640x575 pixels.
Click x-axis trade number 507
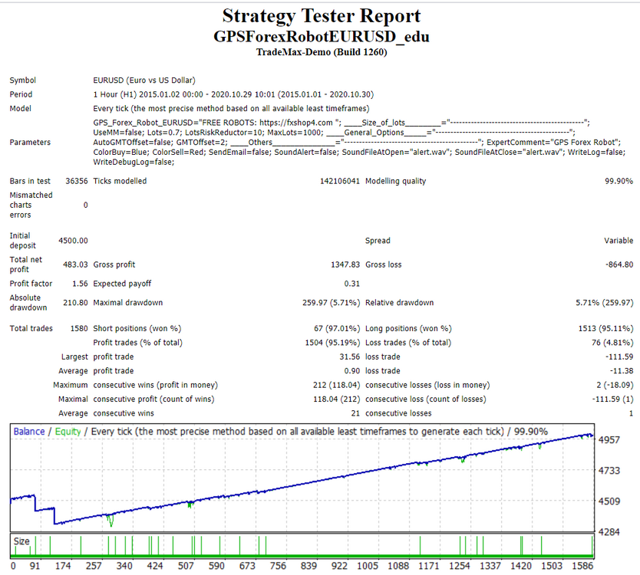pyautogui.click(x=186, y=566)
